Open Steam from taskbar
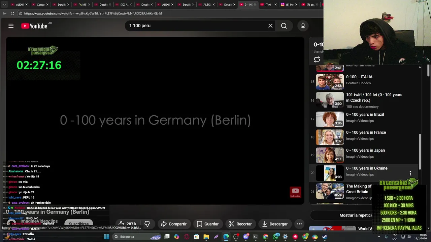This screenshot has width=431, height=242. 325,237
